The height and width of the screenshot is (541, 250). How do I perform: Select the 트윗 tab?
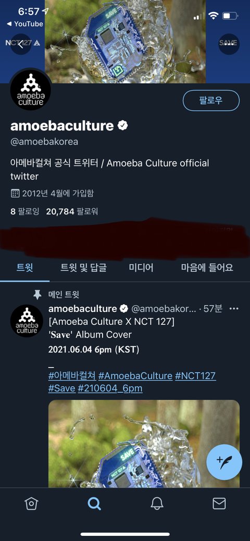(x=25, y=268)
